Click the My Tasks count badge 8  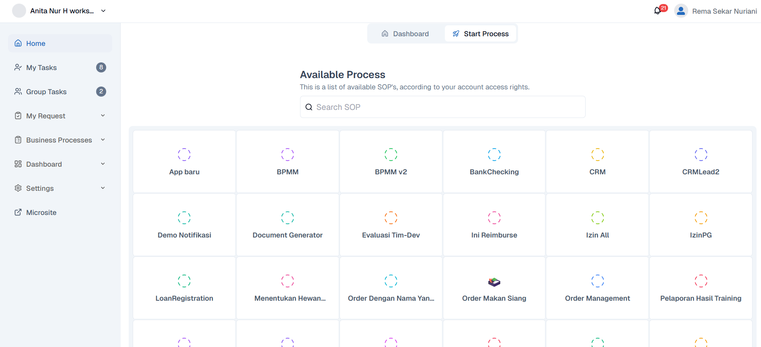point(101,67)
